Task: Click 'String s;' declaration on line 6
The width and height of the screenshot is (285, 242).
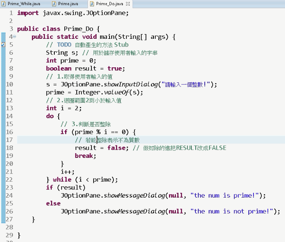Action: 62,53
